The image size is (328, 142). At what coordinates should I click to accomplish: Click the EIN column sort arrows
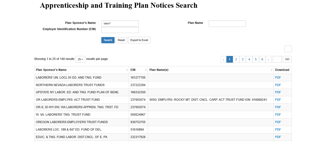pos(146,70)
